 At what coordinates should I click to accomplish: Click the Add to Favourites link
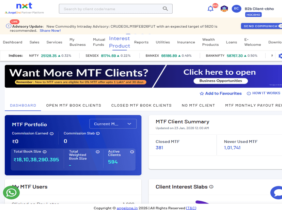[223, 93]
